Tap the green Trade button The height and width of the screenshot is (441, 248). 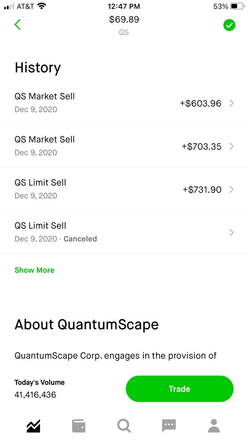[179, 389]
